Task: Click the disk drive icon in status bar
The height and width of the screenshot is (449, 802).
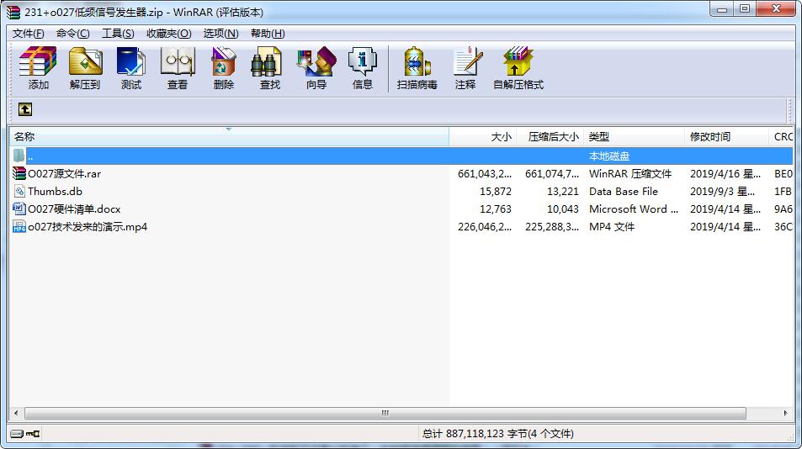Action: coord(16,434)
